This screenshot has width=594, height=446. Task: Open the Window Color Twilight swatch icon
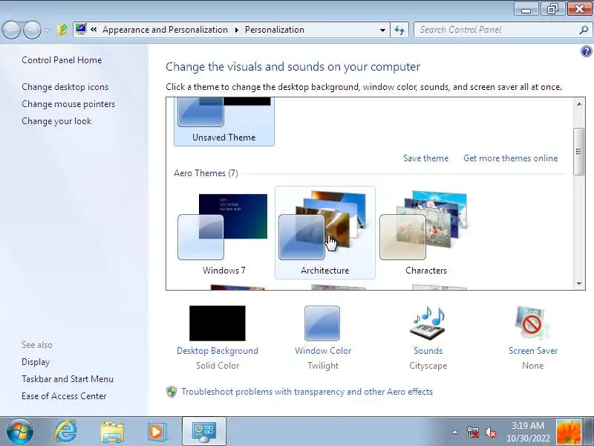click(x=322, y=323)
